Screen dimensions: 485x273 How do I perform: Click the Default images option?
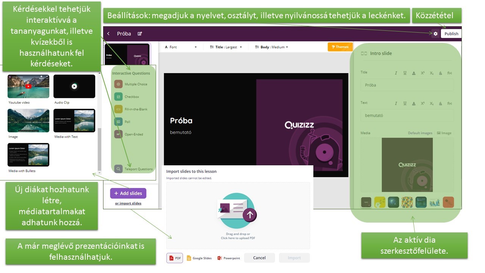pyautogui.click(x=420, y=133)
